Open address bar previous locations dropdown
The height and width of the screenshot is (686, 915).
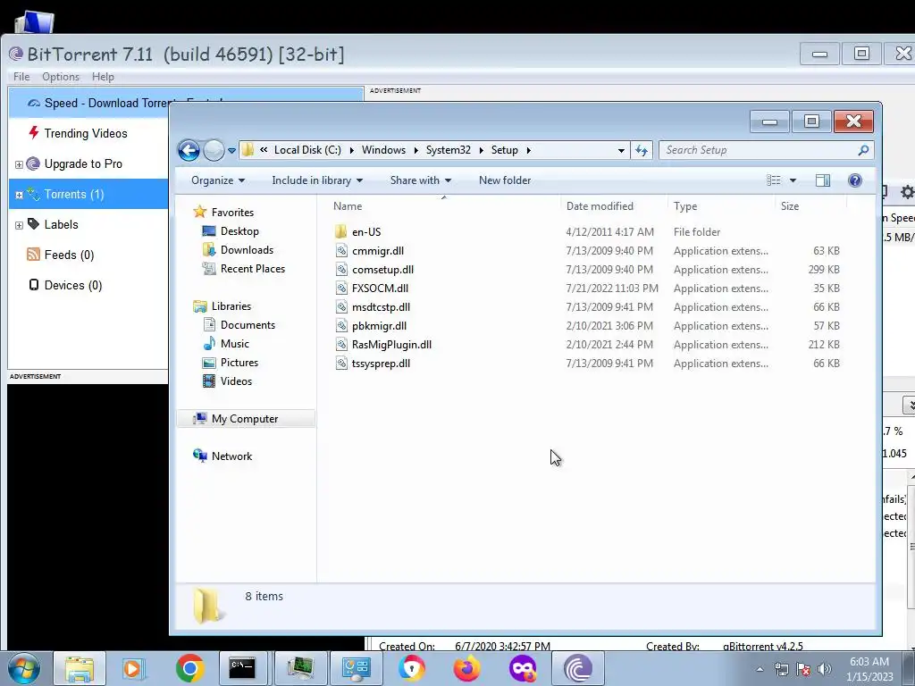pyautogui.click(x=621, y=150)
